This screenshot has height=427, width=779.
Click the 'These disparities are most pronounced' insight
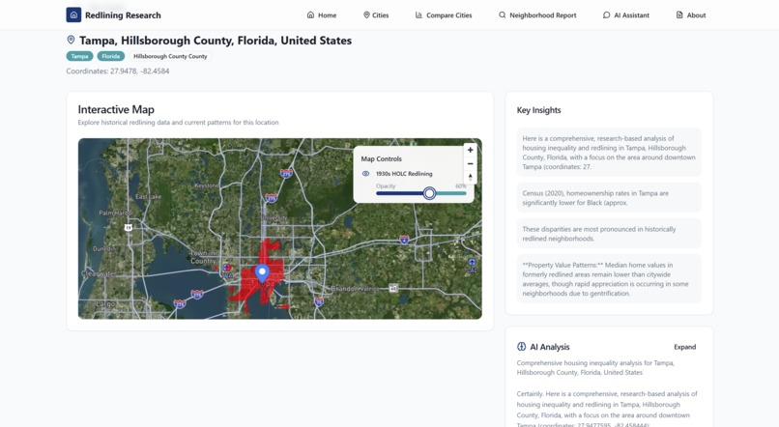pyautogui.click(x=609, y=234)
